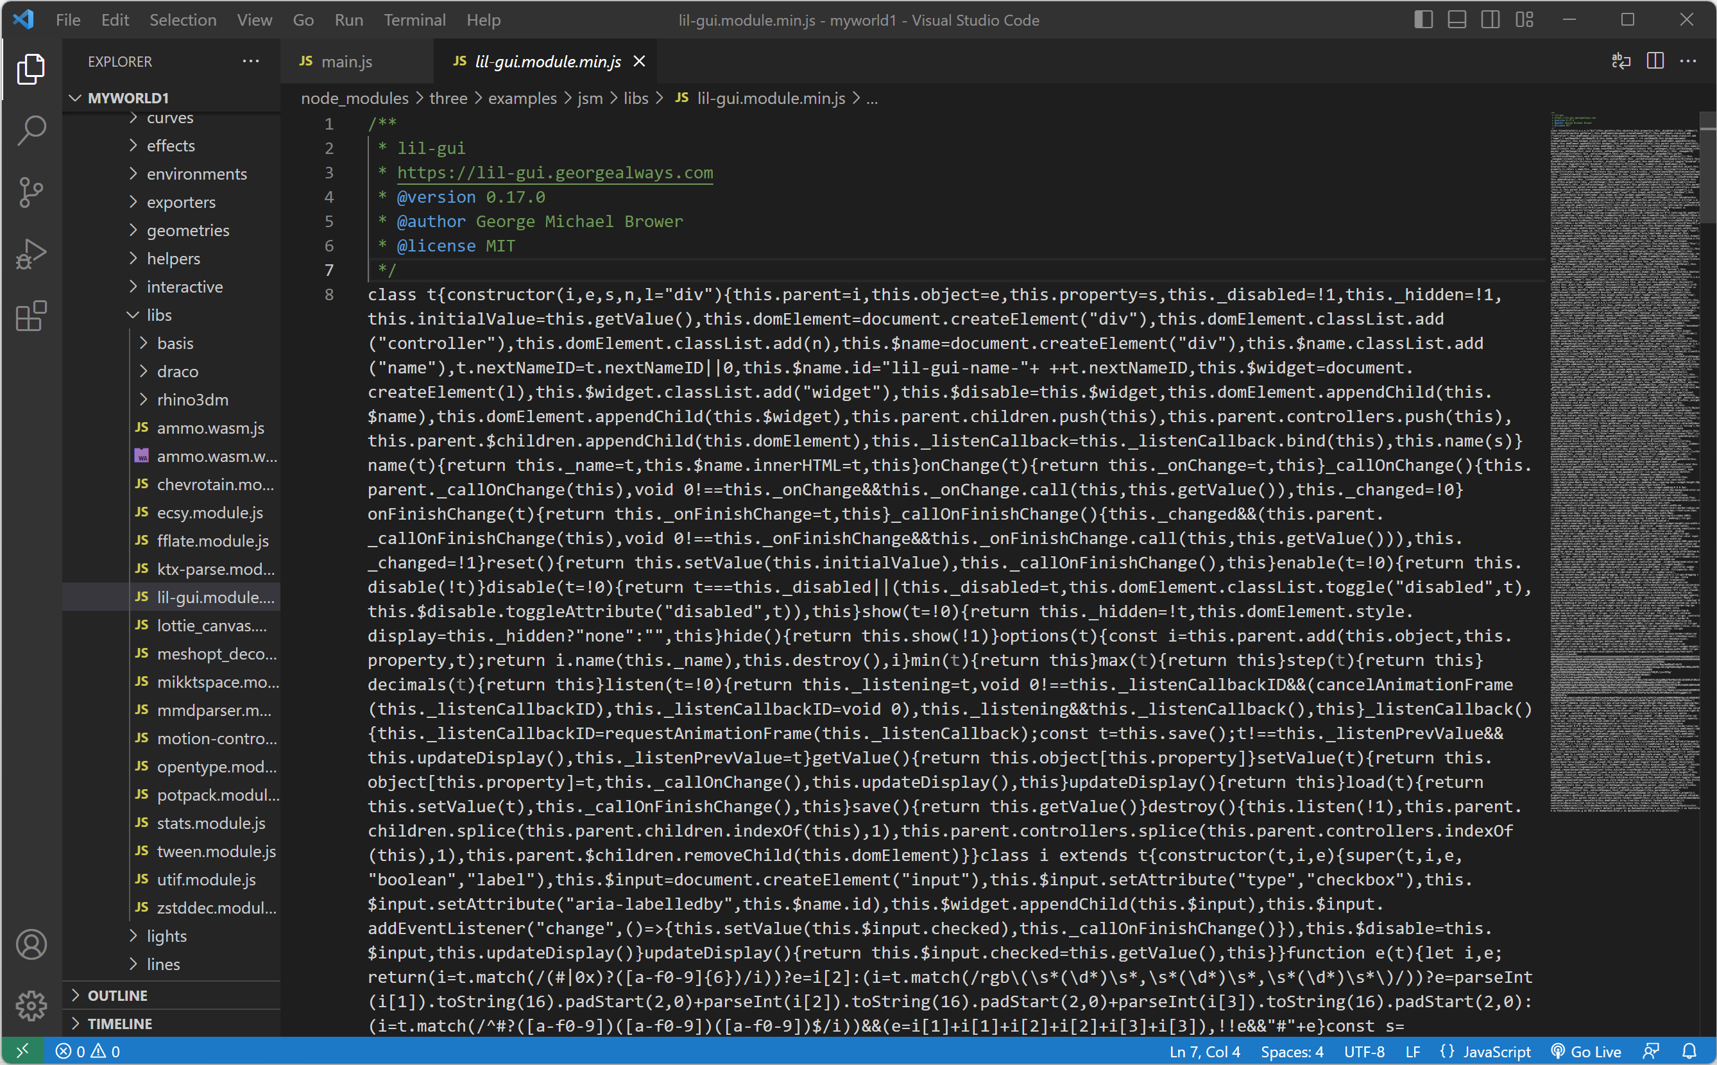This screenshot has width=1717, height=1065.
Task: Open the Manage gear menu
Action: tap(31, 1005)
